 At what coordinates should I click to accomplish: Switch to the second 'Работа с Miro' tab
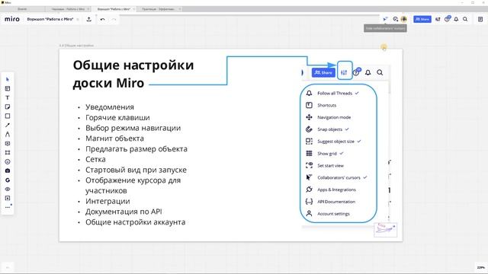click(x=68, y=9)
